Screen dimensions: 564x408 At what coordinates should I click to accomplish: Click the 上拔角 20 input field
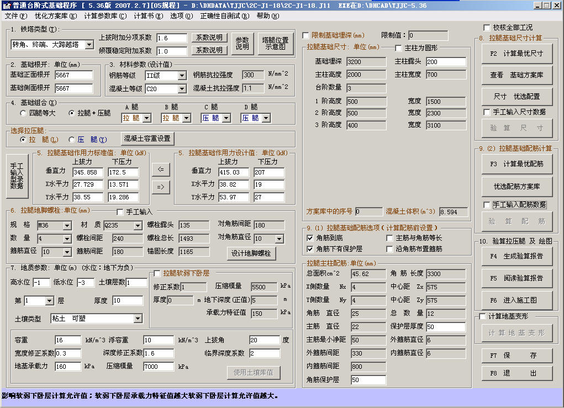(x=265, y=340)
